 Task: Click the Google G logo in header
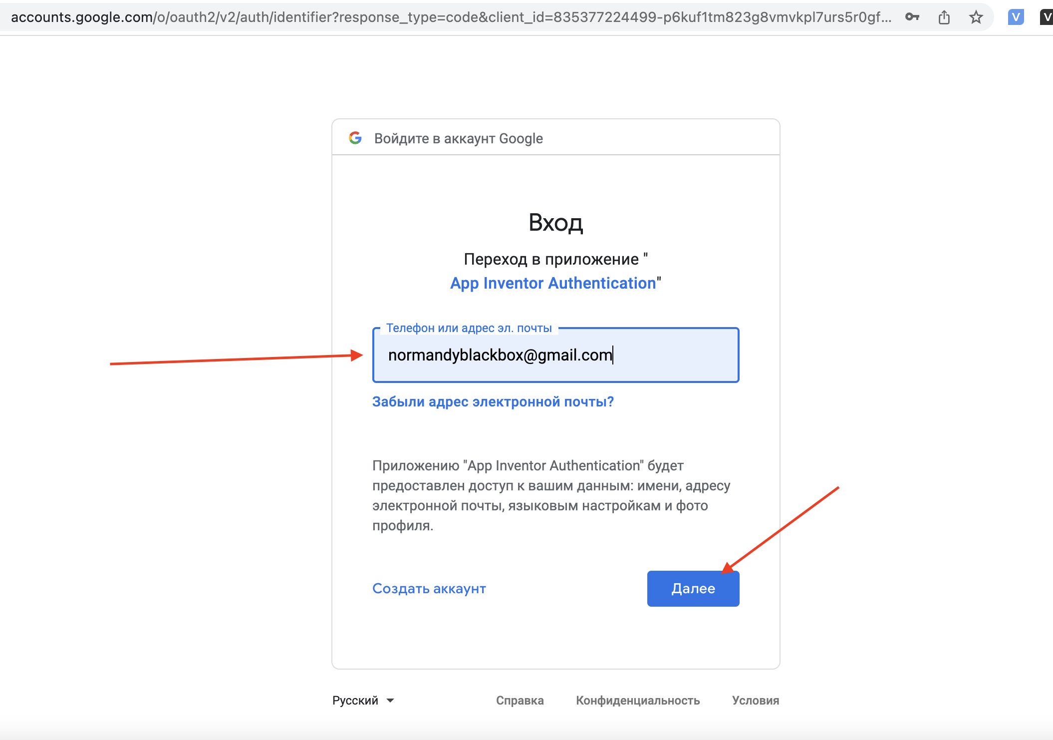click(355, 138)
